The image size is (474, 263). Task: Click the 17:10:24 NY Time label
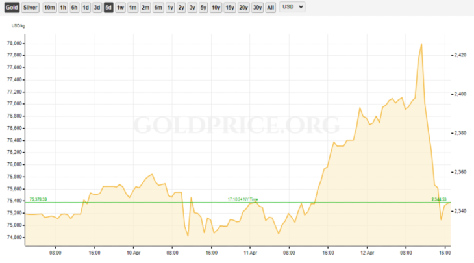pyautogui.click(x=243, y=199)
